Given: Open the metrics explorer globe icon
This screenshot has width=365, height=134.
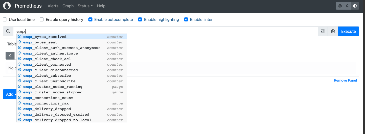Looking at the screenshot, I should click(333, 31).
